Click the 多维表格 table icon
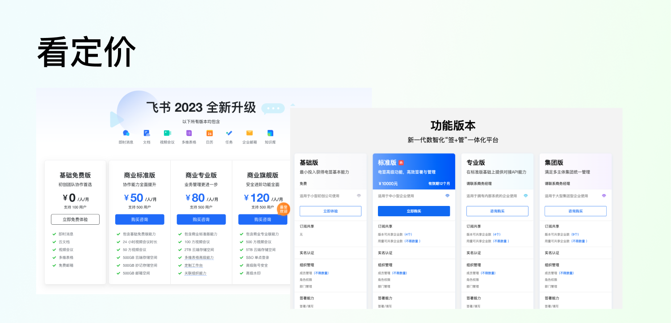Screen dimensions: 671x323 tap(189, 133)
